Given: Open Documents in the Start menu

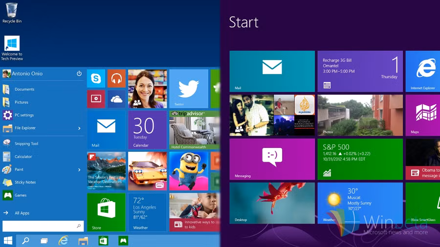Looking at the screenshot, I should point(42,89).
